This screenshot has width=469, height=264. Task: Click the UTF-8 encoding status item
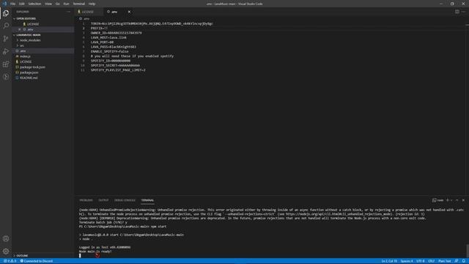point(420,261)
